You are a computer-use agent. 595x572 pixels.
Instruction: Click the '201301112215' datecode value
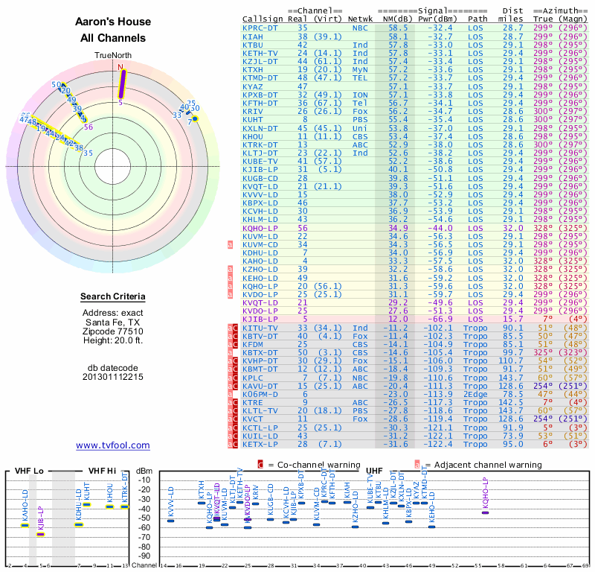pyautogui.click(x=113, y=377)
